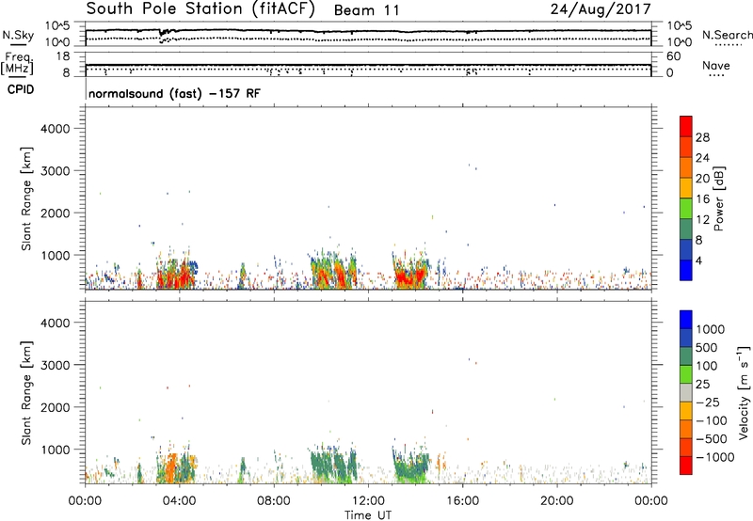Click 3000 tick on velocity panel axis
The height and width of the screenshot is (521, 753).
point(56,365)
